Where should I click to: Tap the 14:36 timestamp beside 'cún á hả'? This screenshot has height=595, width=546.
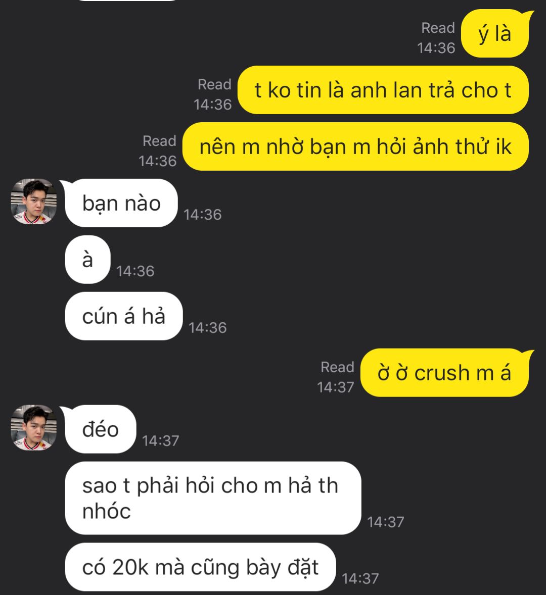(x=208, y=327)
